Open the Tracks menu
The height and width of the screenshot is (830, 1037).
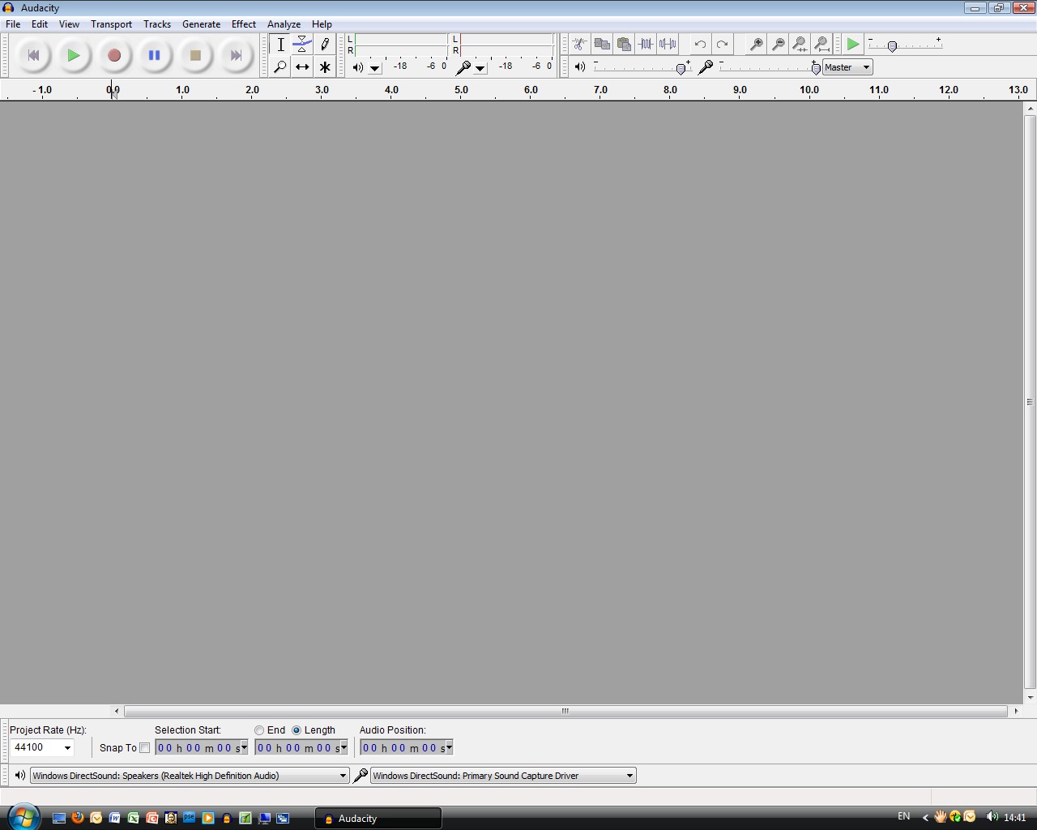(x=157, y=24)
